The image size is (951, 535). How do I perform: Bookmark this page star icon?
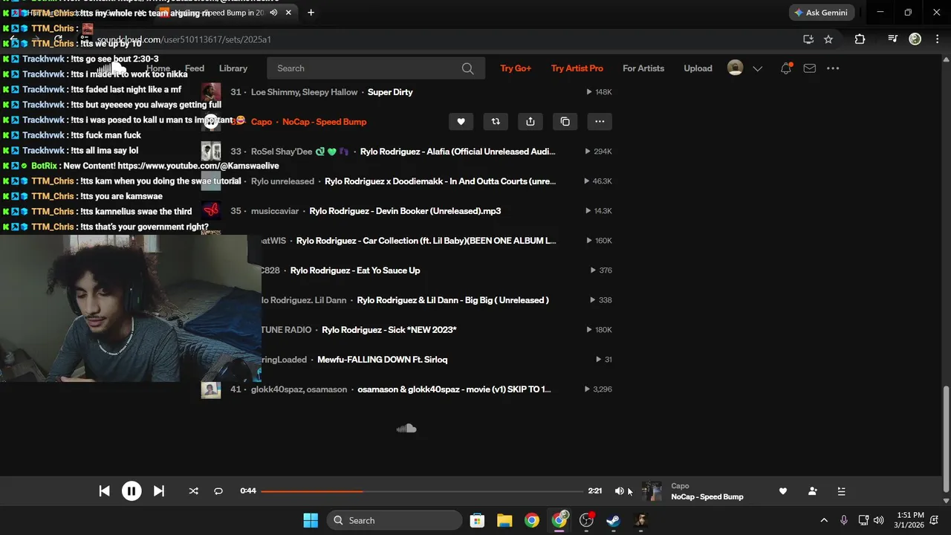point(828,39)
